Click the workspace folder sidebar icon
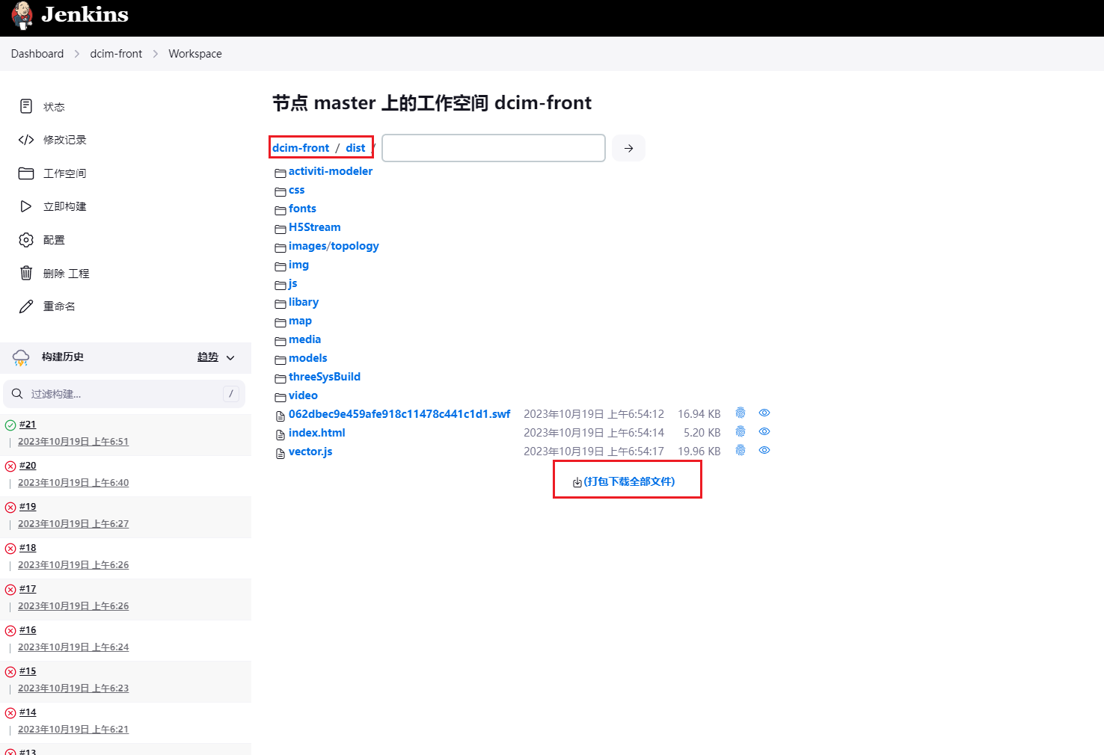Screen dimensions: 1104x755 point(26,173)
